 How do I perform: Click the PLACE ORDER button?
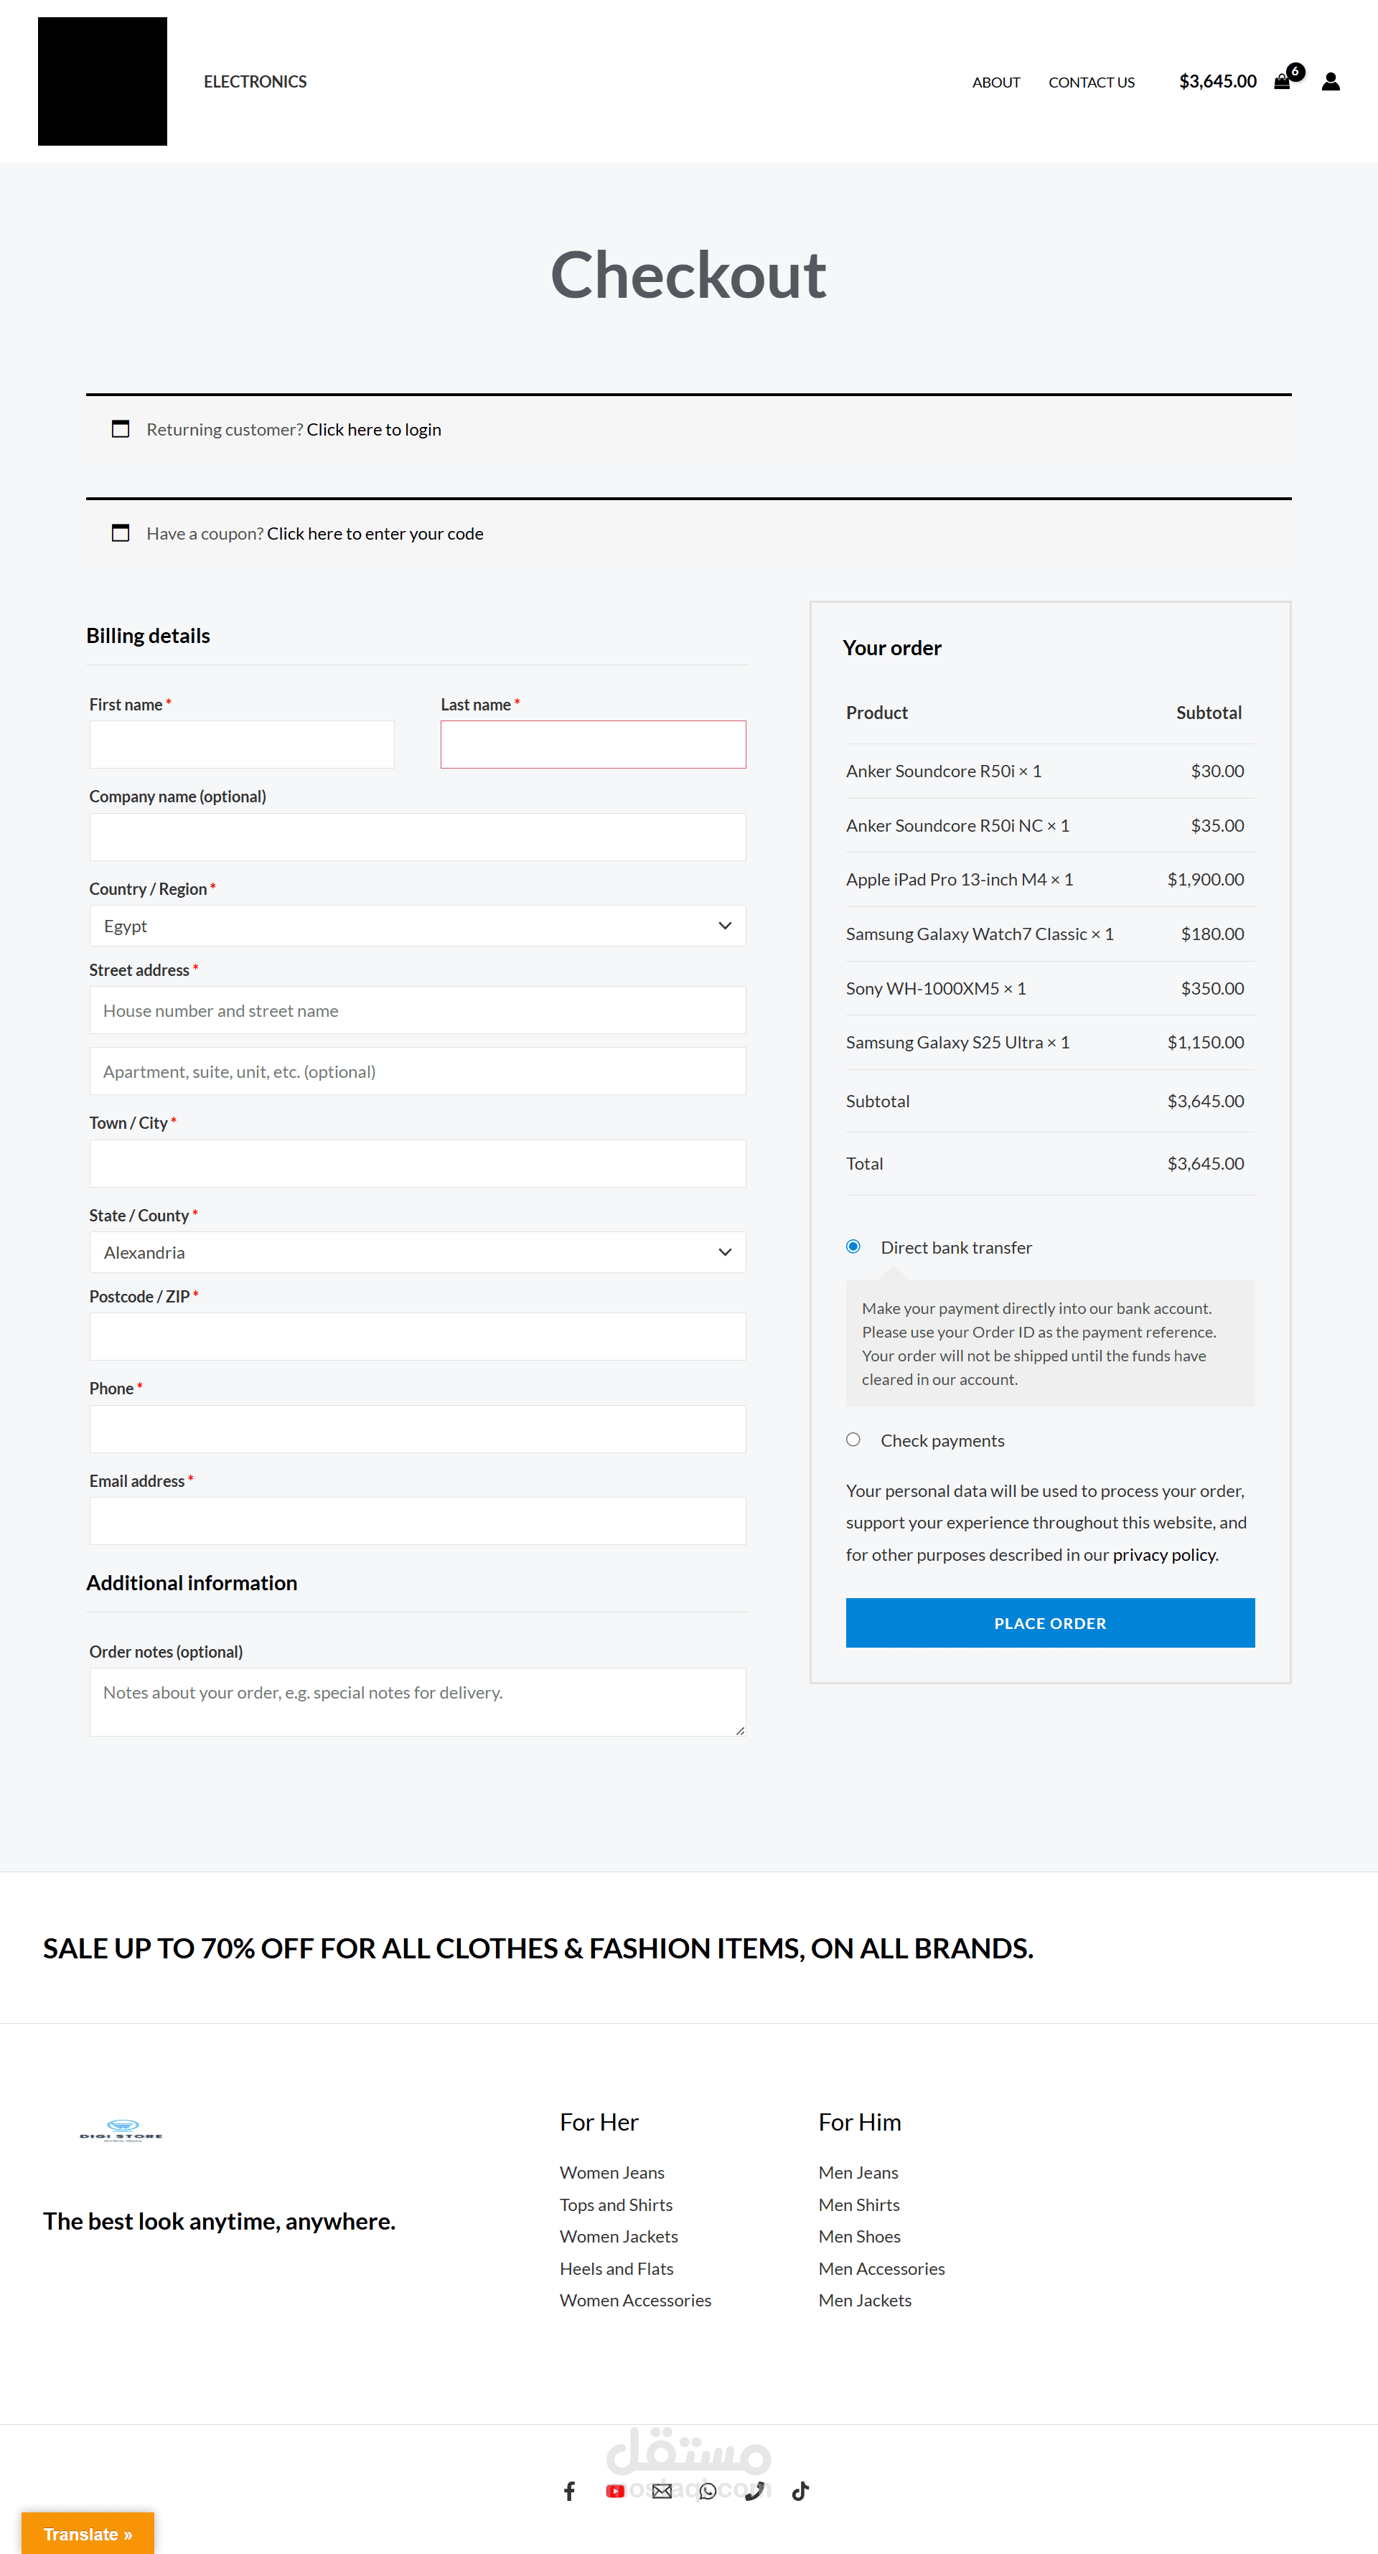[x=1050, y=1623]
